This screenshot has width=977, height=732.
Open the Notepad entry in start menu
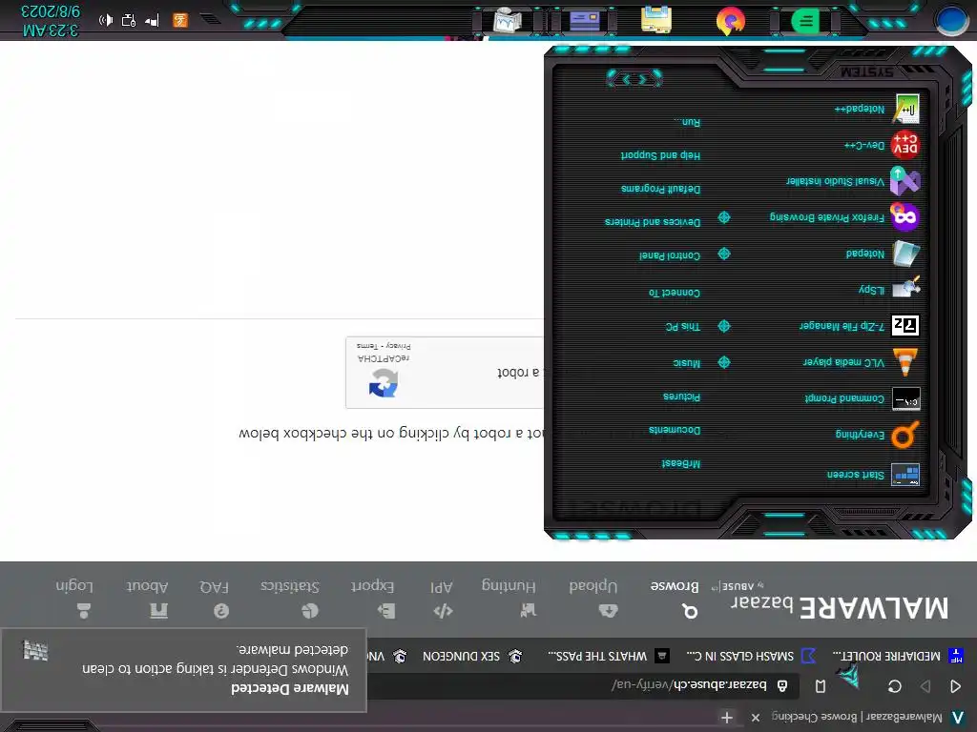[882, 254]
